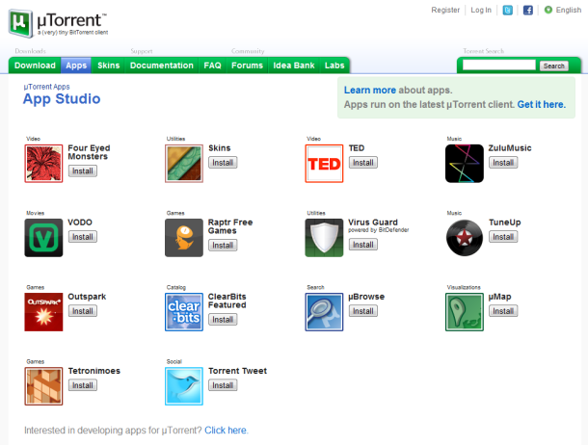Open the FAQ tab

(212, 65)
